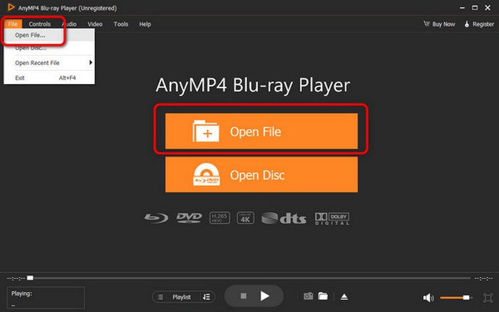Choose Exit from the File menu
Image resolution: width=499 pixels, height=312 pixels.
[20, 77]
